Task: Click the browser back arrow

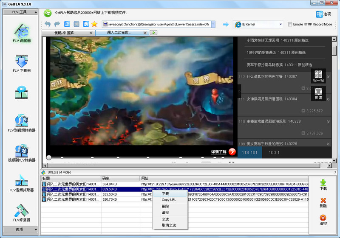Action: tap(47, 24)
